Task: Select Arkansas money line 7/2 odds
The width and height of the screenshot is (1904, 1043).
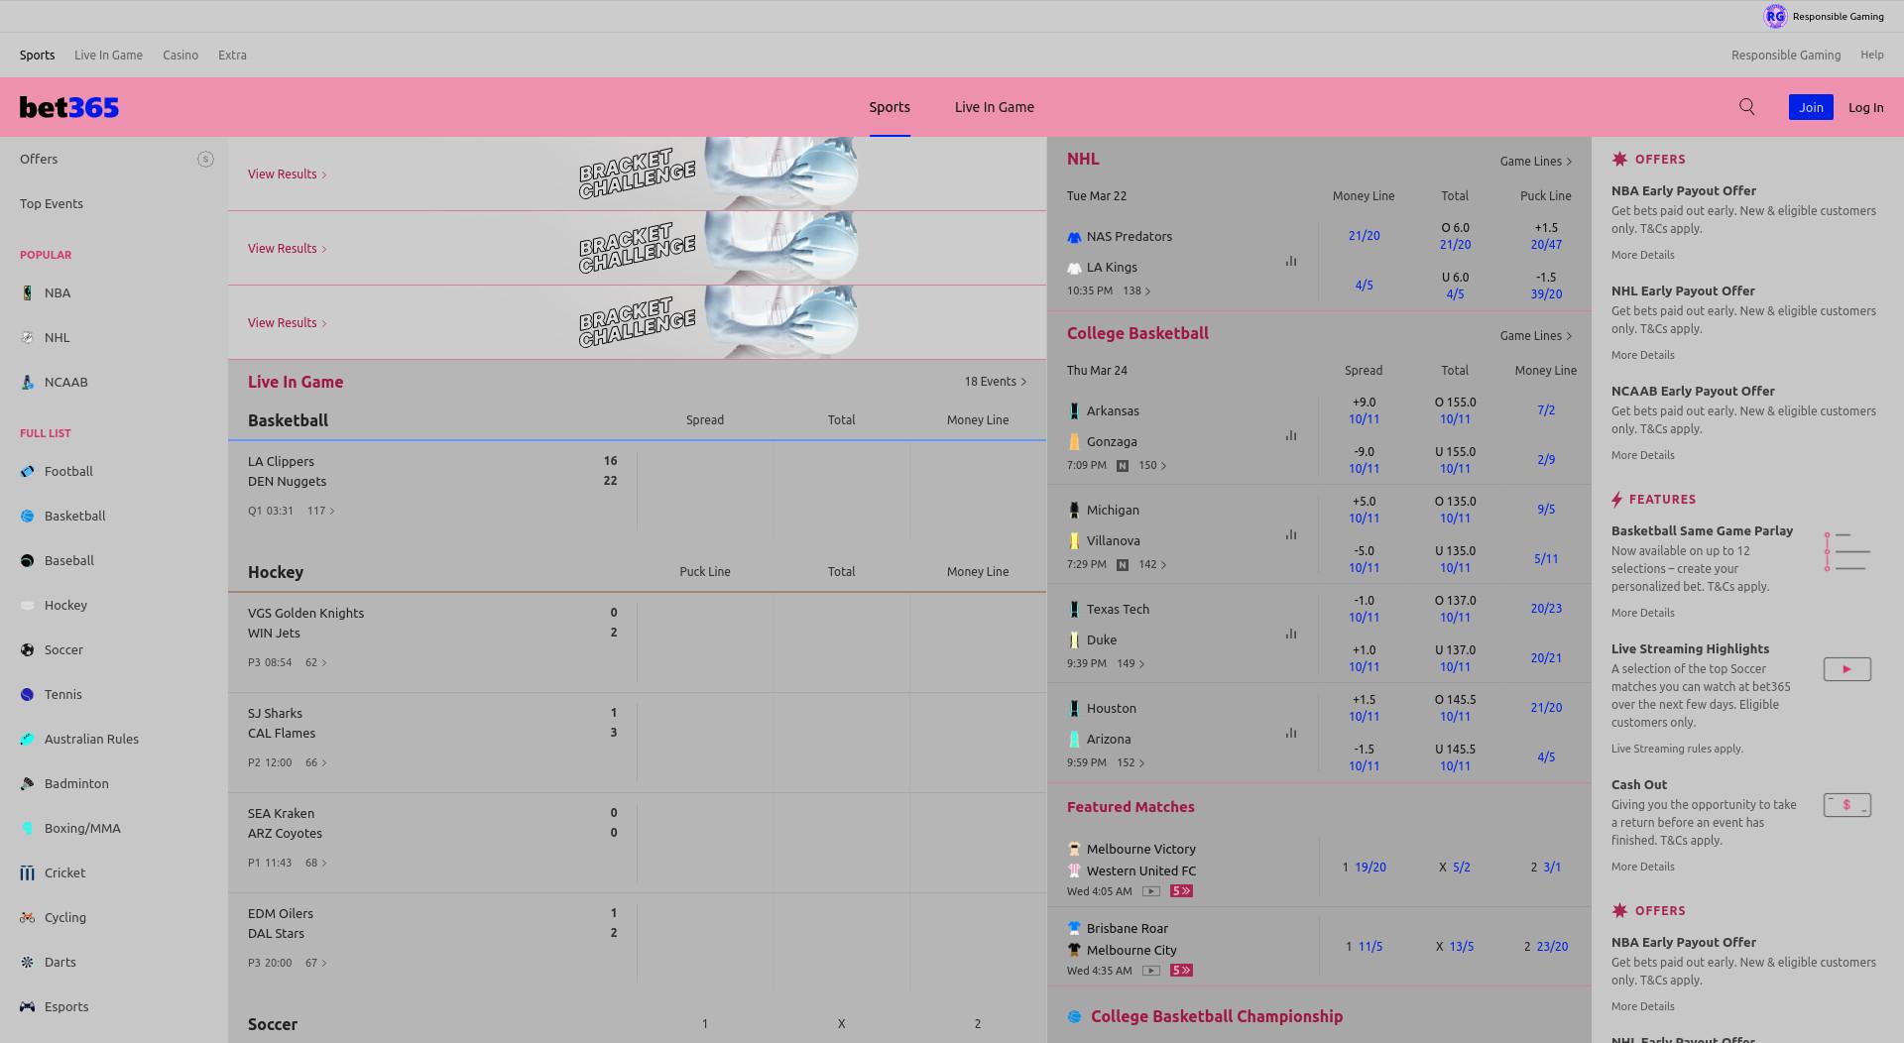Action: [x=1546, y=410]
